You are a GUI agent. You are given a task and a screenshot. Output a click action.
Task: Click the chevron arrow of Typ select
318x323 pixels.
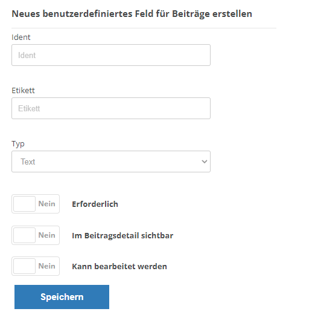(x=205, y=161)
